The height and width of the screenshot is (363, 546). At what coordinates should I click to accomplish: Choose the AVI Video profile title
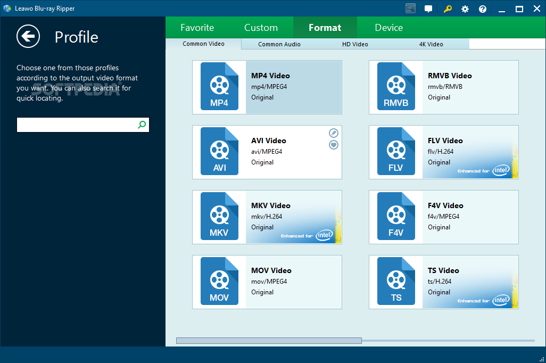(269, 141)
